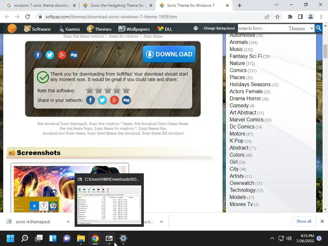Image resolution: width=328 pixels, height=246 pixels.
Task: Open tab search chevron in title bar
Action: click(276, 4)
